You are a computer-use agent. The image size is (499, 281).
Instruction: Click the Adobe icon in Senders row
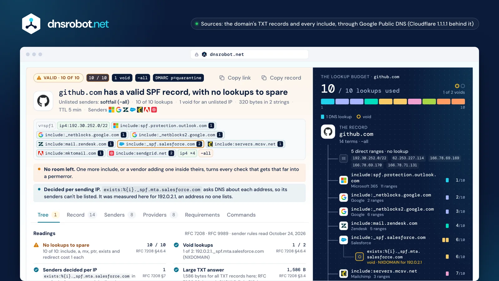147,110
